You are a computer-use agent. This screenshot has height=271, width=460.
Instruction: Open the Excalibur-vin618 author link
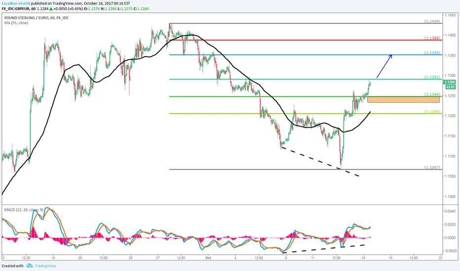[16, 3]
